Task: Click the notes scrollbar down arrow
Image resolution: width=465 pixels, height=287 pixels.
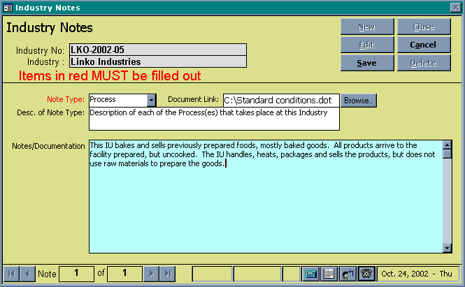Action: pyautogui.click(x=447, y=248)
